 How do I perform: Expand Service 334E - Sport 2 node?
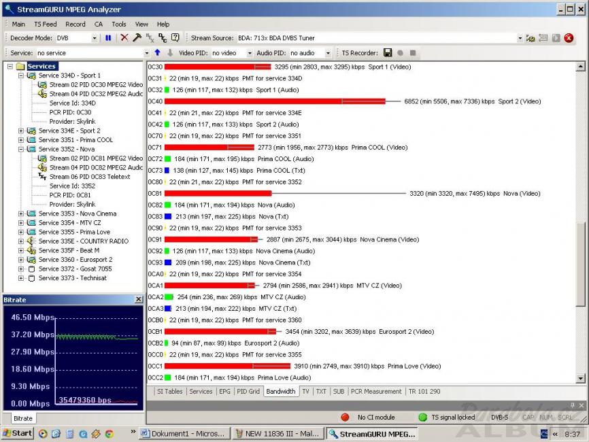[21, 131]
